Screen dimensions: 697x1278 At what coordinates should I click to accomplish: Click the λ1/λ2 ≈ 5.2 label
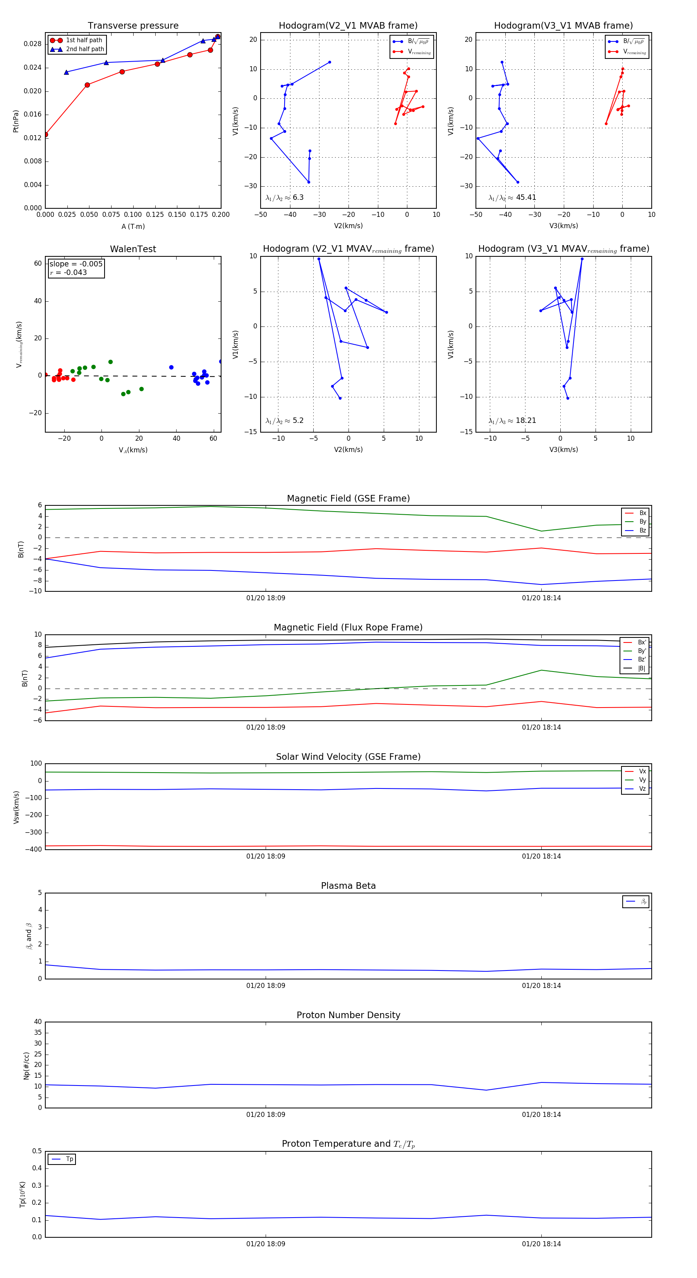click(x=284, y=421)
